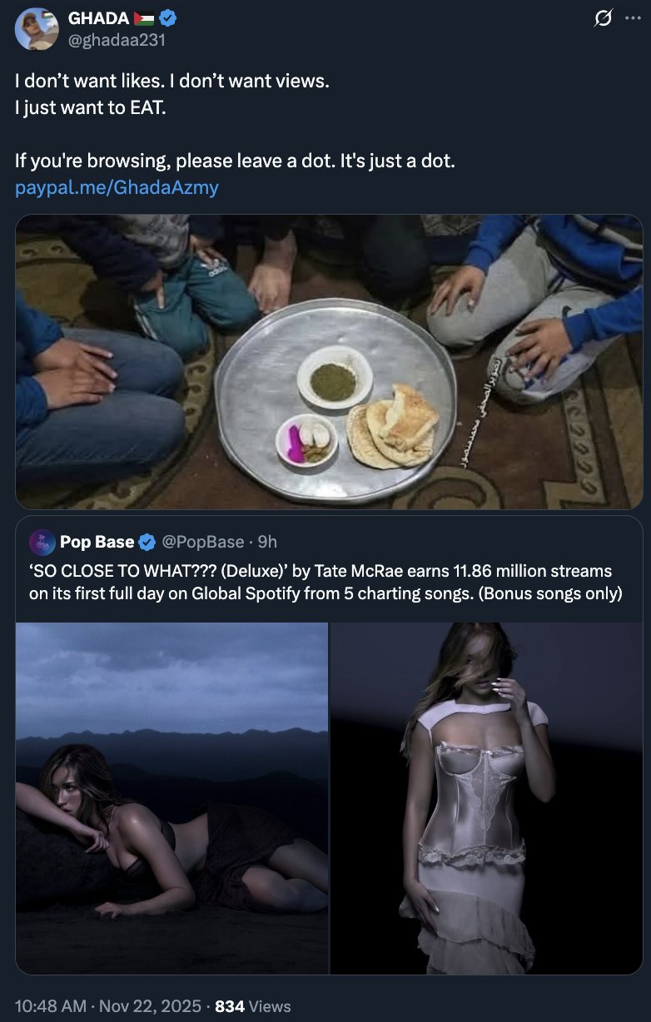The width and height of the screenshot is (651, 1022).
Task: Click the GHADA display name
Action: coord(98,18)
